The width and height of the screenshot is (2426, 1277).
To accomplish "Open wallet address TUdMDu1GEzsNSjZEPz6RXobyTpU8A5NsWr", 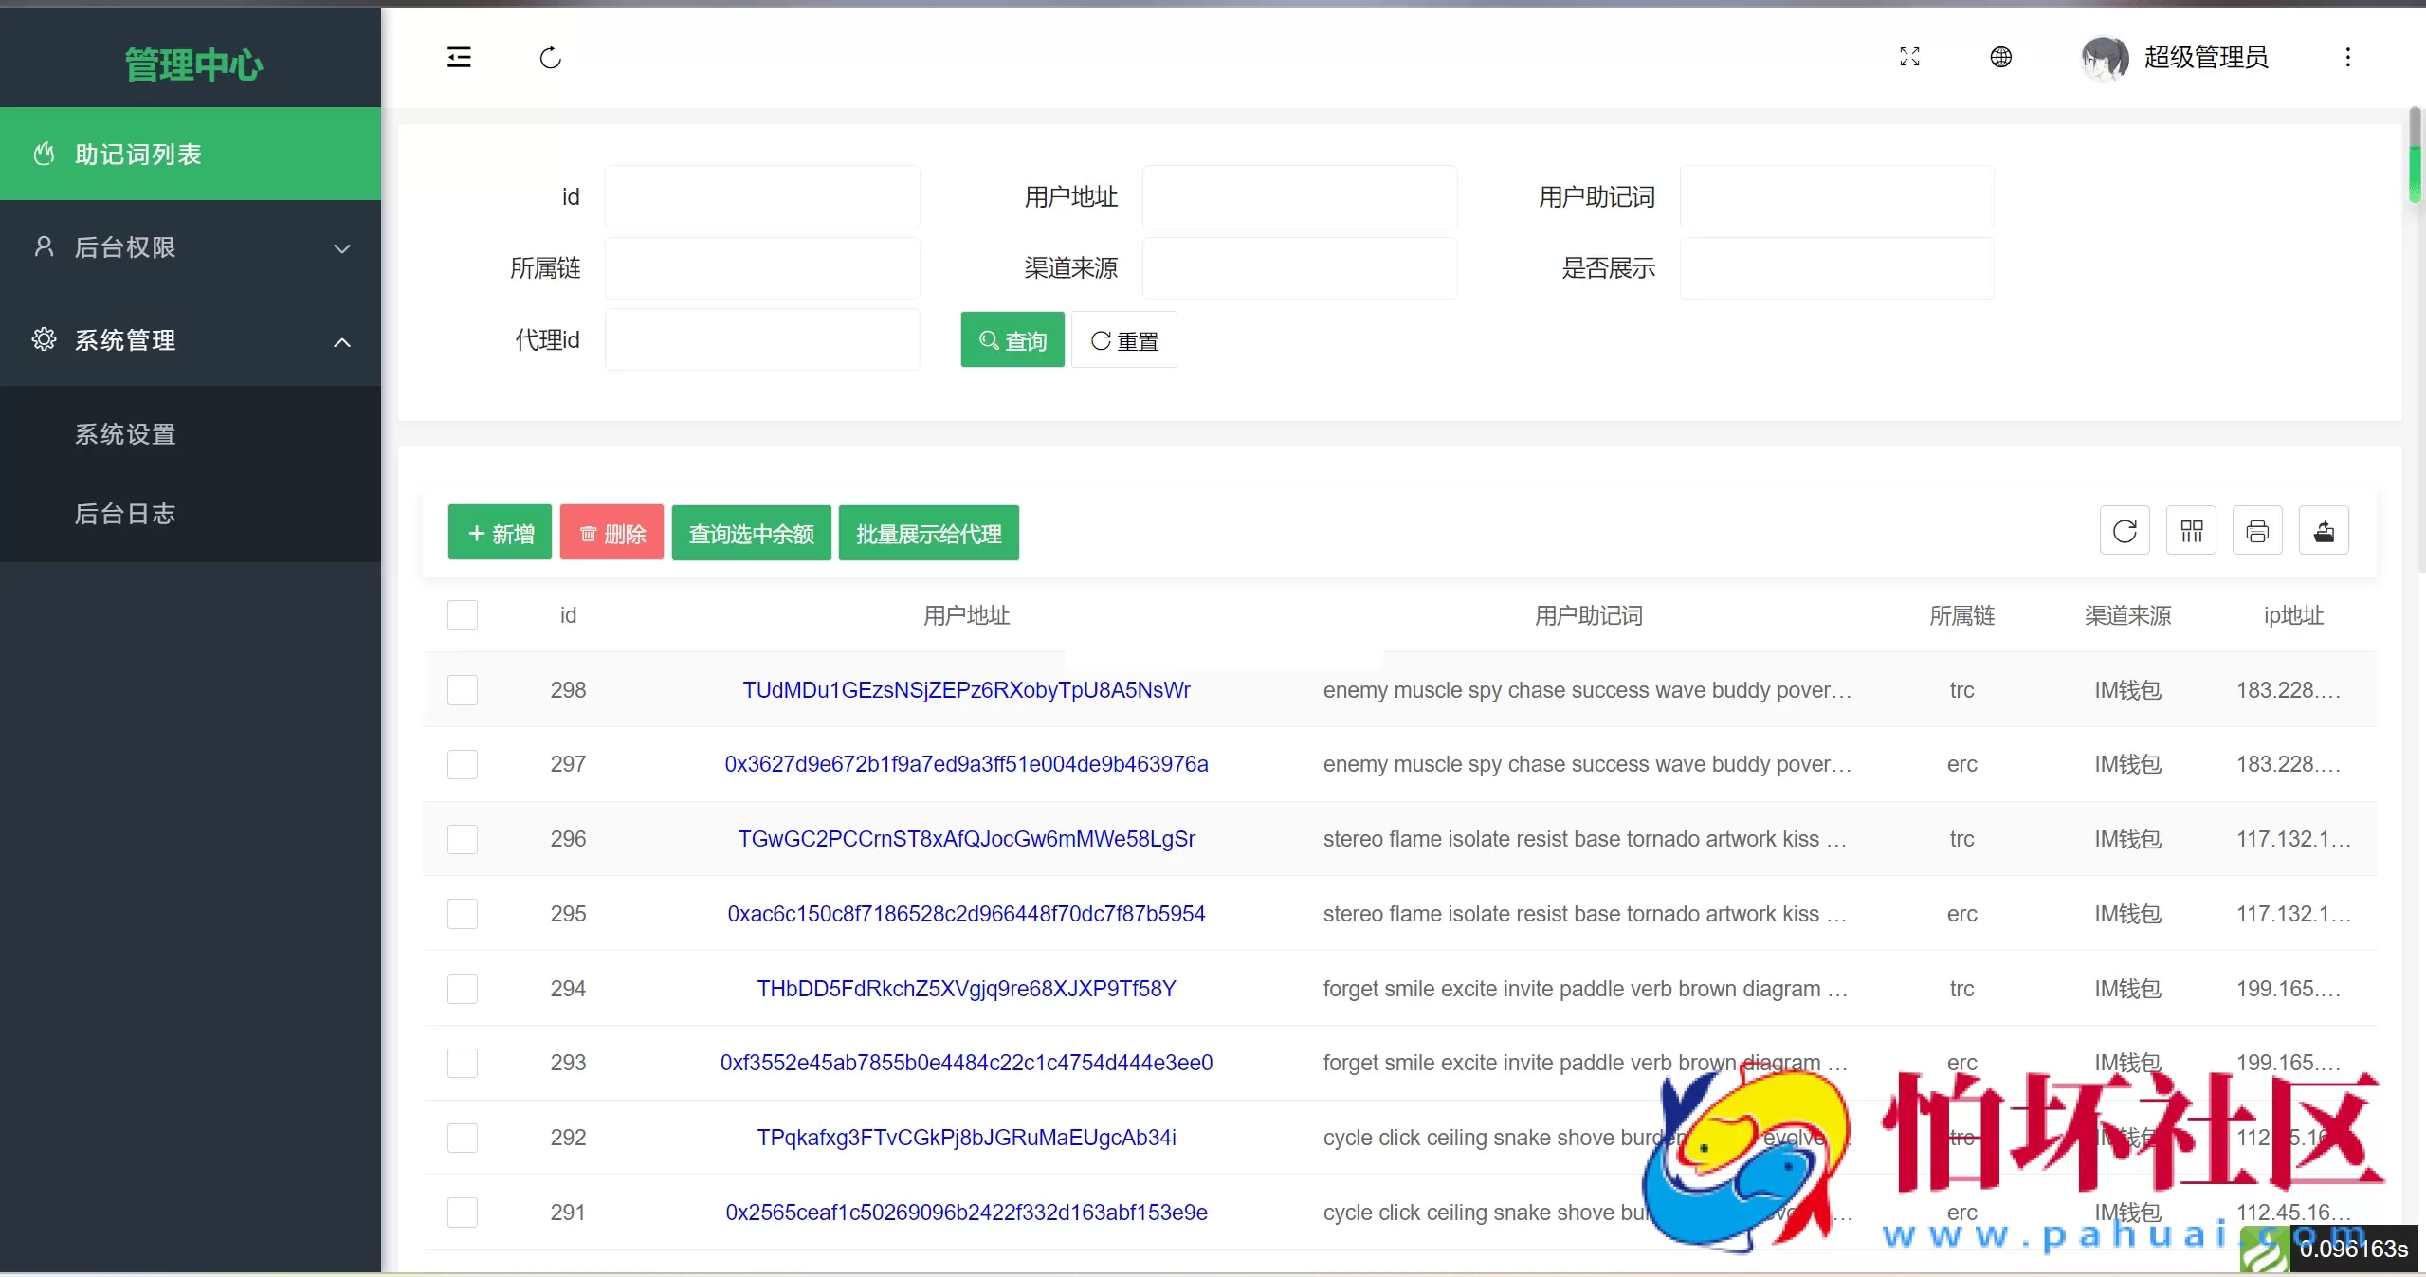I will point(965,689).
